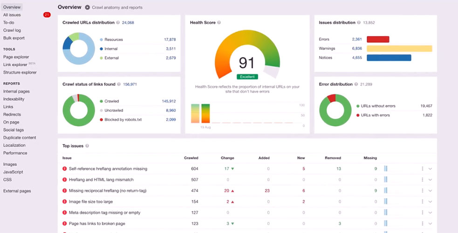The height and width of the screenshot is (233, 458).
Task: Open more options menu for Meta description tag missing
Action: 423,212
